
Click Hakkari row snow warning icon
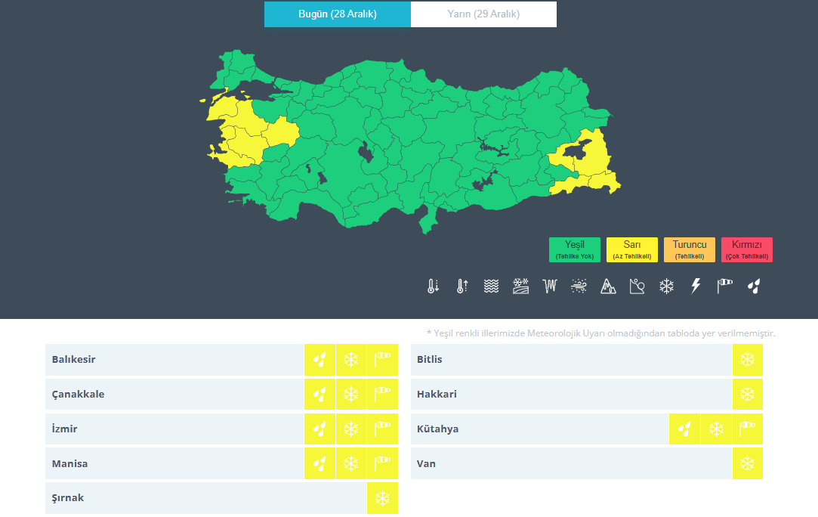click(748, 395)
